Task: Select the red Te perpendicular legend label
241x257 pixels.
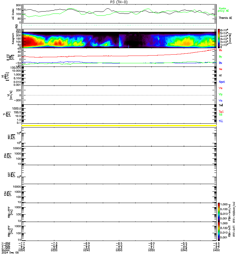Action: point(221,111)
